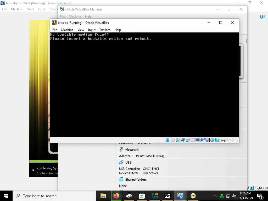The height and width of the screenshot is (201, 268).
Task: Open File menu in VirtualBox Manager window
Action: tap(62, 16)
